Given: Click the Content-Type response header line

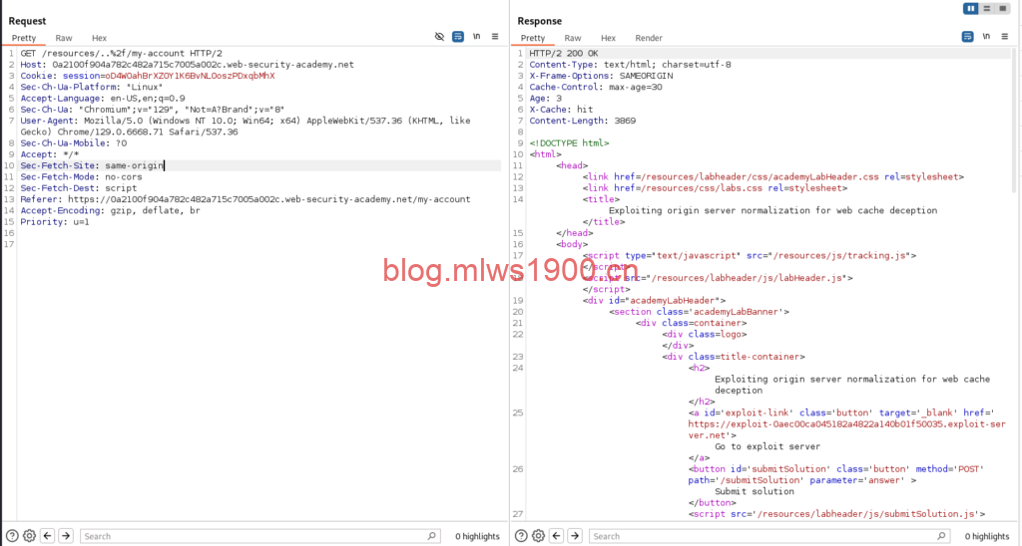Looking at the screenshot, I should [x=631, y=65].
